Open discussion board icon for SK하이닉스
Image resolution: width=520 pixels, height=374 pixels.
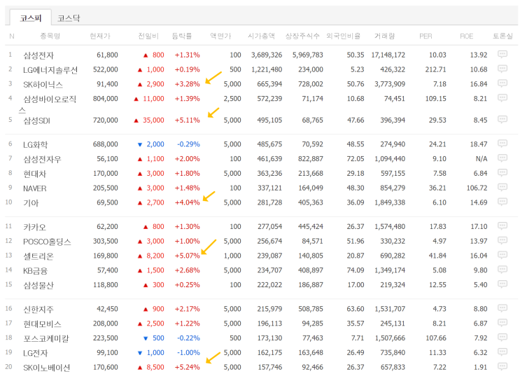[x=503, y=83]
